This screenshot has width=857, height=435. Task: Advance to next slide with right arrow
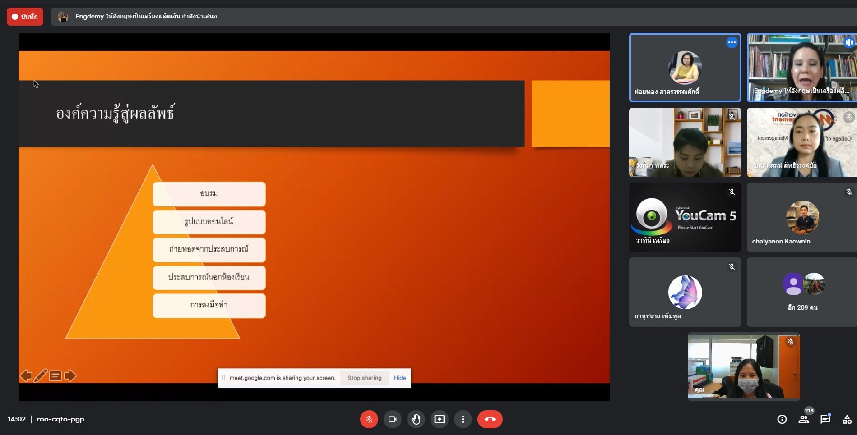pyautogui.click(x=70, y=375)
